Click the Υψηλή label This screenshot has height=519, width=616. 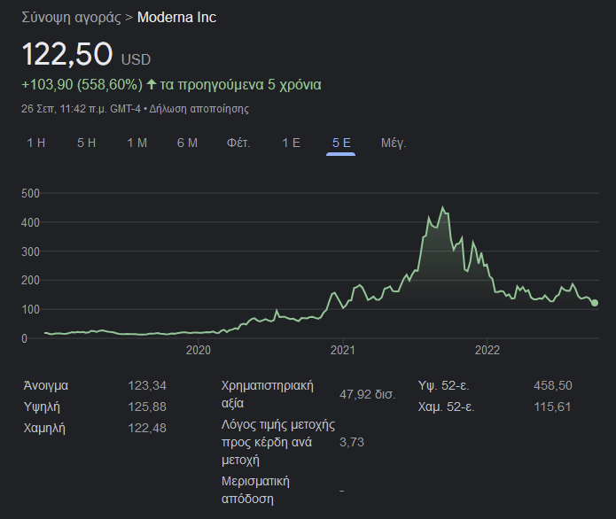(42, 407)
